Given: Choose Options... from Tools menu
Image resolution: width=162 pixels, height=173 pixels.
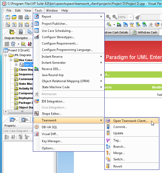Looking at the screenshot, I should 69,148.
